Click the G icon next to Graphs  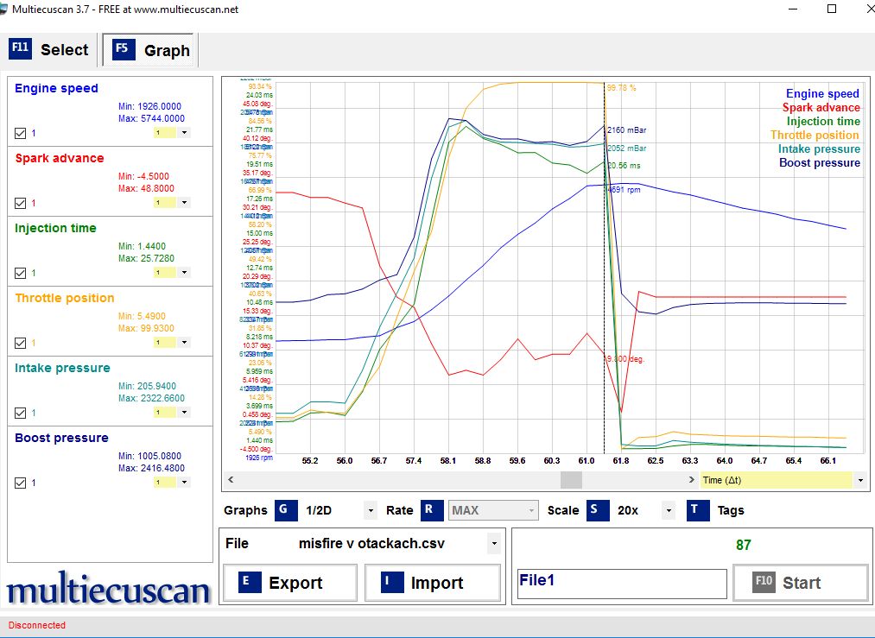pyautogui.click(x=286, y=510)
